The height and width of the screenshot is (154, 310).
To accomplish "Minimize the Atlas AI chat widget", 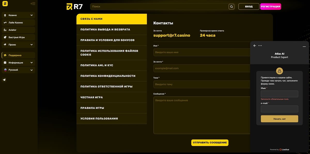I will pyautogui.click(x=304, y=46).
